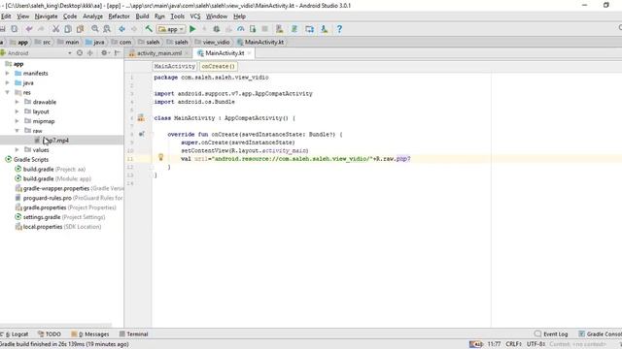
Task: Click the CRLF line separator in status bar
Action: [x=513, y=344]
